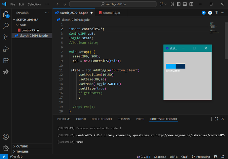Toggle the button_clear switch in sketch window
Screen dimensions: 228x159
176,66
